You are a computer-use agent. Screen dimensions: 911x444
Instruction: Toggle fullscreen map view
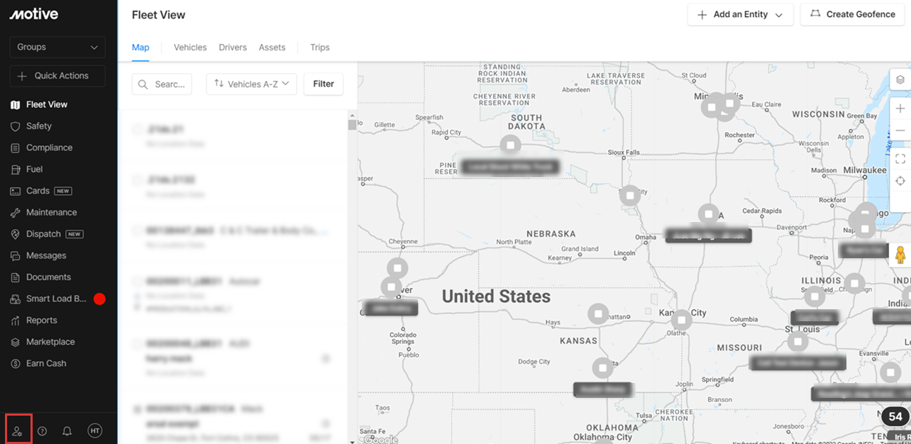coord(900,158)
